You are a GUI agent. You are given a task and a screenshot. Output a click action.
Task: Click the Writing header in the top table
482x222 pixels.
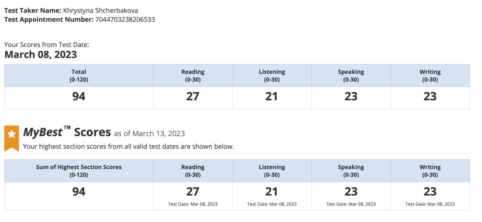pyautogui.click(x=430, y=76)
